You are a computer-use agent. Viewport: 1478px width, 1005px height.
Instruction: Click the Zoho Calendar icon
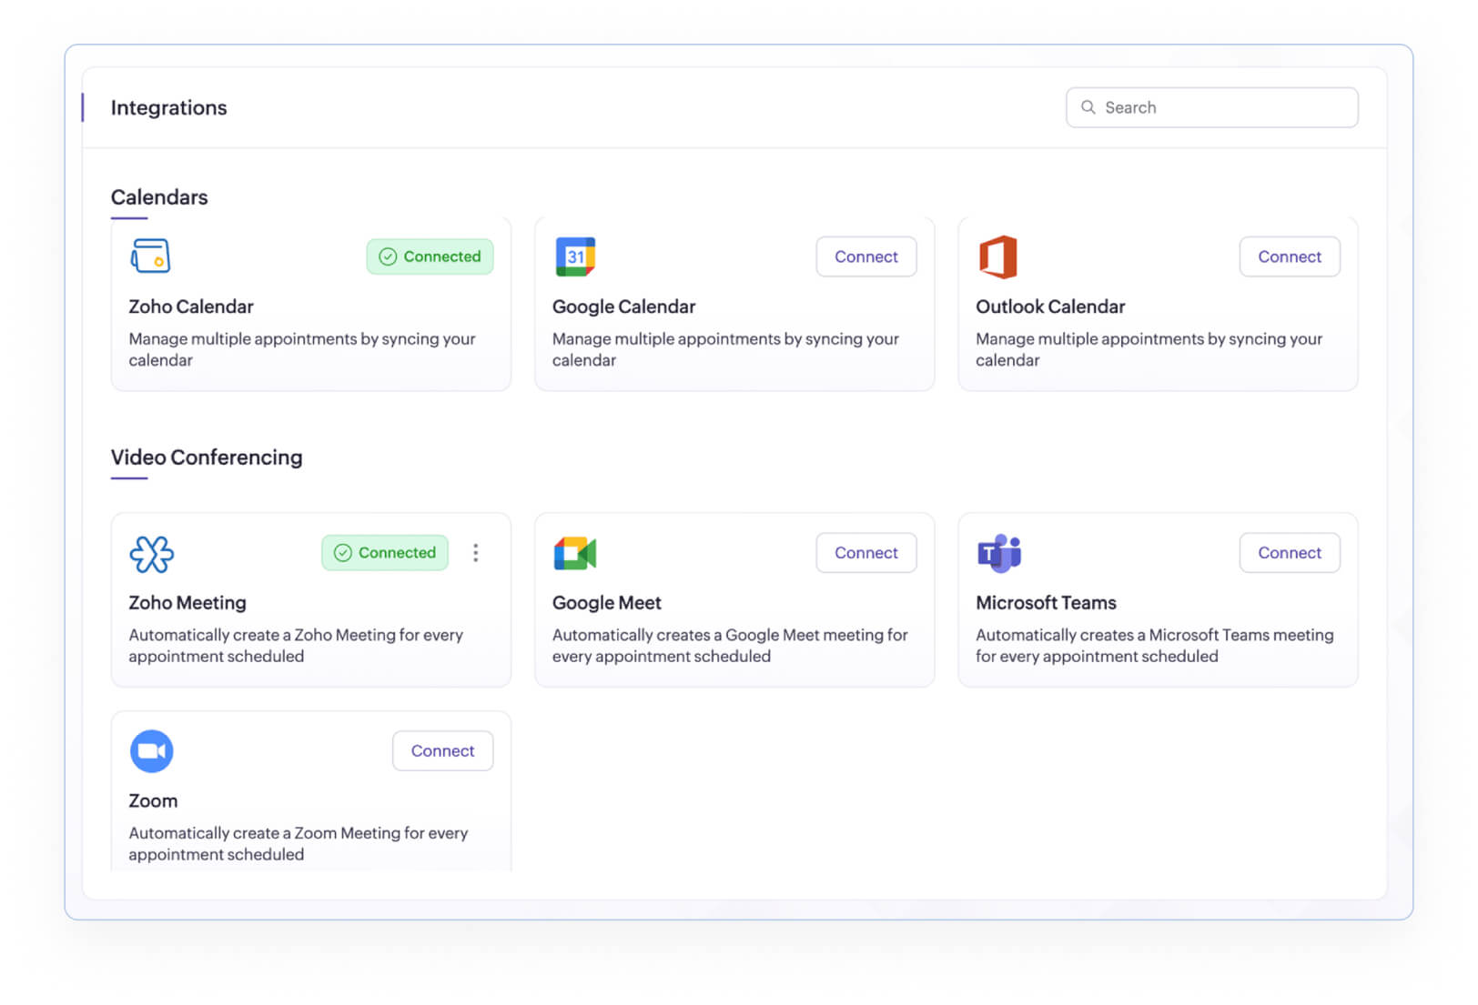click(150, 256)
